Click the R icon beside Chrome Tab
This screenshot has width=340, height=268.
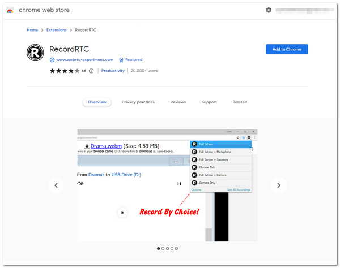(x=194, y=167)
